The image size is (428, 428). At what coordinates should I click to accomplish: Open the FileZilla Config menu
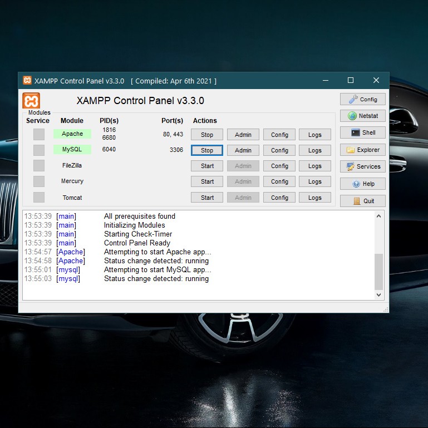[x=279, y=166]
